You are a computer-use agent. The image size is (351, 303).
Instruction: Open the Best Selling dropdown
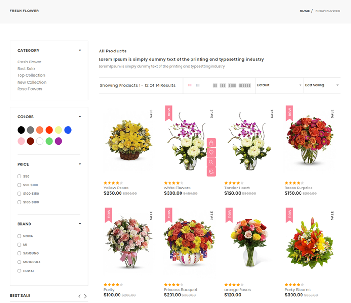(x=321, y=85)
